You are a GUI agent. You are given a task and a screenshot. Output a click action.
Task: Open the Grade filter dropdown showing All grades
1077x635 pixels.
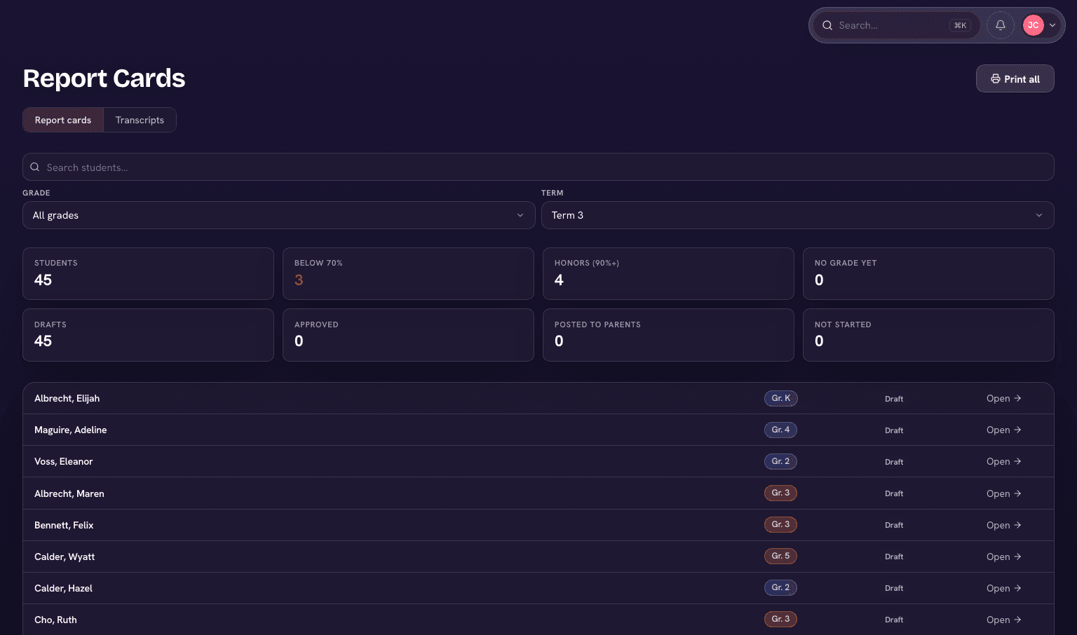pyautogui.click(x=279, y=215)
